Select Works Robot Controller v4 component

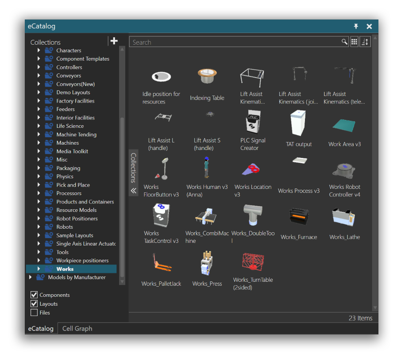tap(344, 180)
